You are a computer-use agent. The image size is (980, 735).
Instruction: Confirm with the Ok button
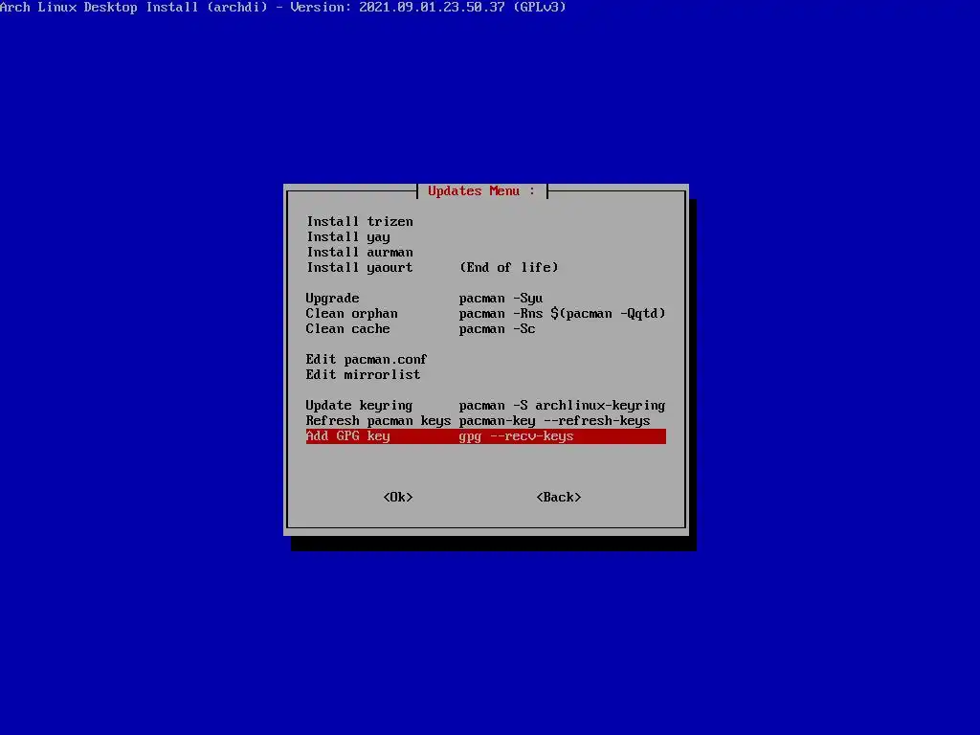(x=398, y=498)
